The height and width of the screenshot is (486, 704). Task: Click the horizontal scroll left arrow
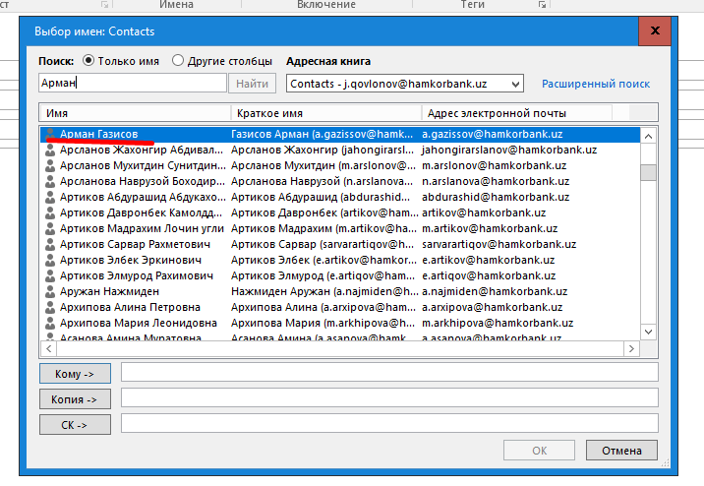tap(48, 348)
